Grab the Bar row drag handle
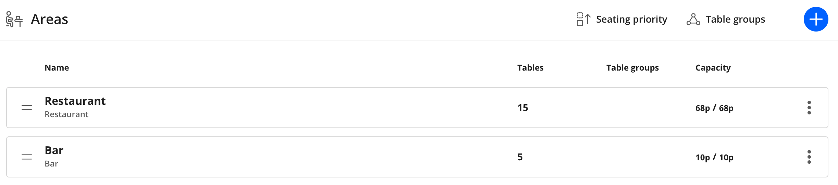The width and height of the screenshot is (838, 185). click(27, 157)
